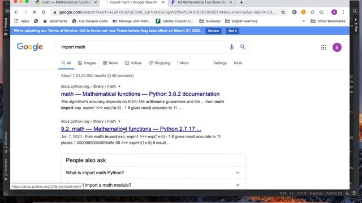This screenshot has width=362, height=203.
Task: Click Python 3.8 interpreter in IDE status bar
Action: 334,193
